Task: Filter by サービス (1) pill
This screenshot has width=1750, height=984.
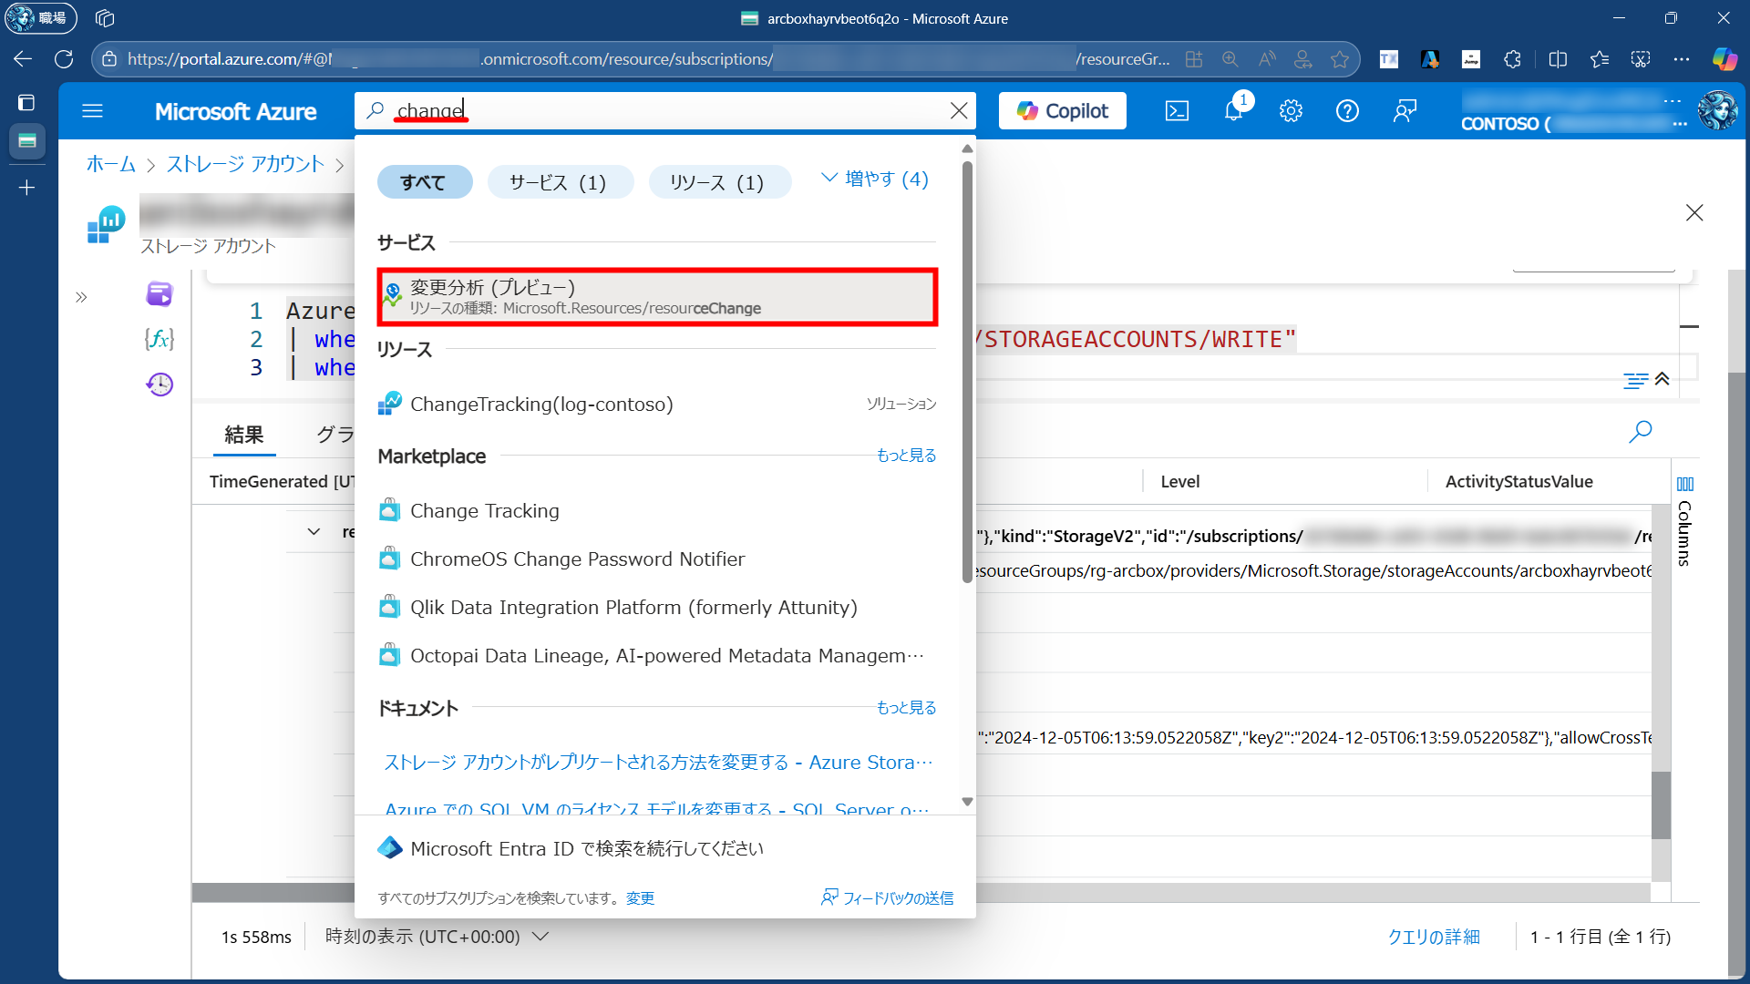Action: 558,182
